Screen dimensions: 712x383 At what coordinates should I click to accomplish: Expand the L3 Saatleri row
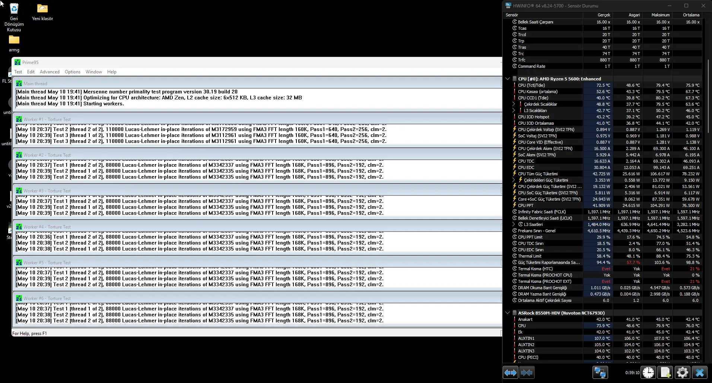click(x=514, y=224)
